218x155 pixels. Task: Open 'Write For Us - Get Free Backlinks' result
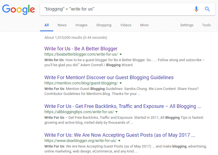pyautogui.click(x=123, y=106)
